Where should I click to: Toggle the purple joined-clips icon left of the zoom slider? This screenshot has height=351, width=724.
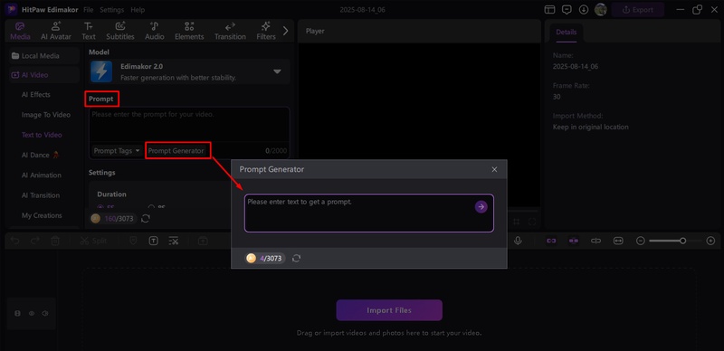pos(574,241)
